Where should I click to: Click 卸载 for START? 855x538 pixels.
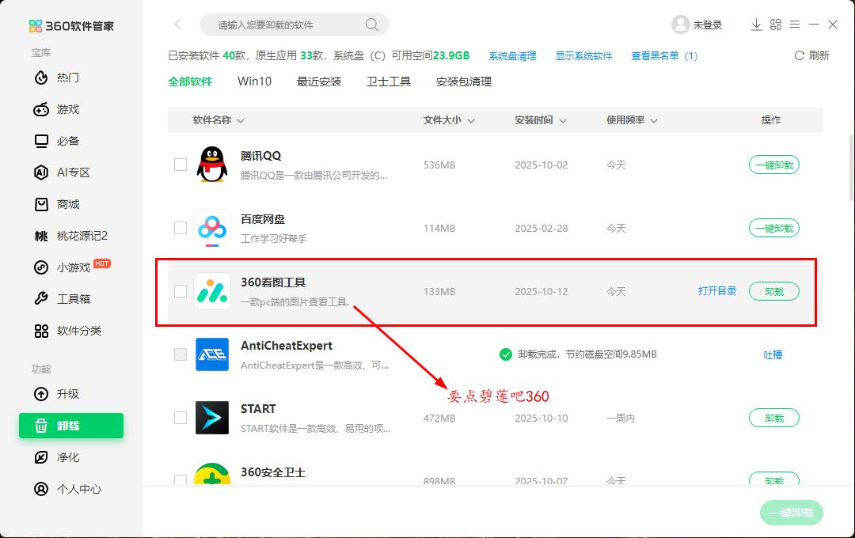774,418
